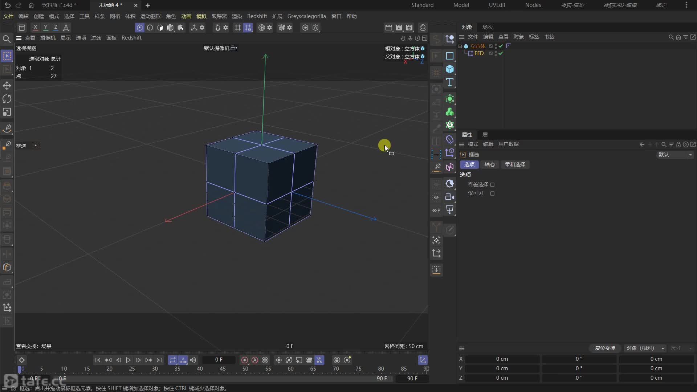Click the current frame field 0 F

[219, 360]
